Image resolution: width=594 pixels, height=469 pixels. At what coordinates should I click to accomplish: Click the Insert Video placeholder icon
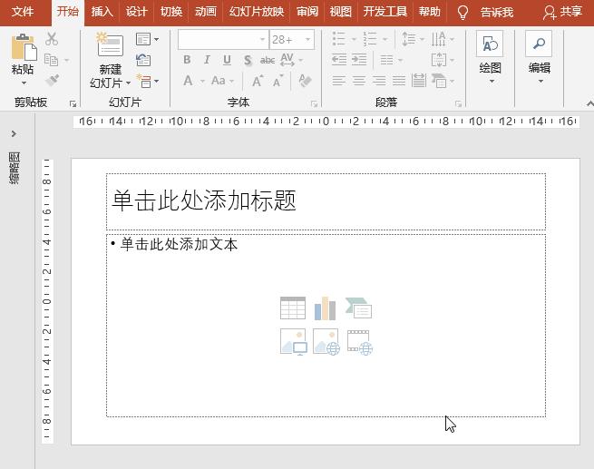(360, 342)
